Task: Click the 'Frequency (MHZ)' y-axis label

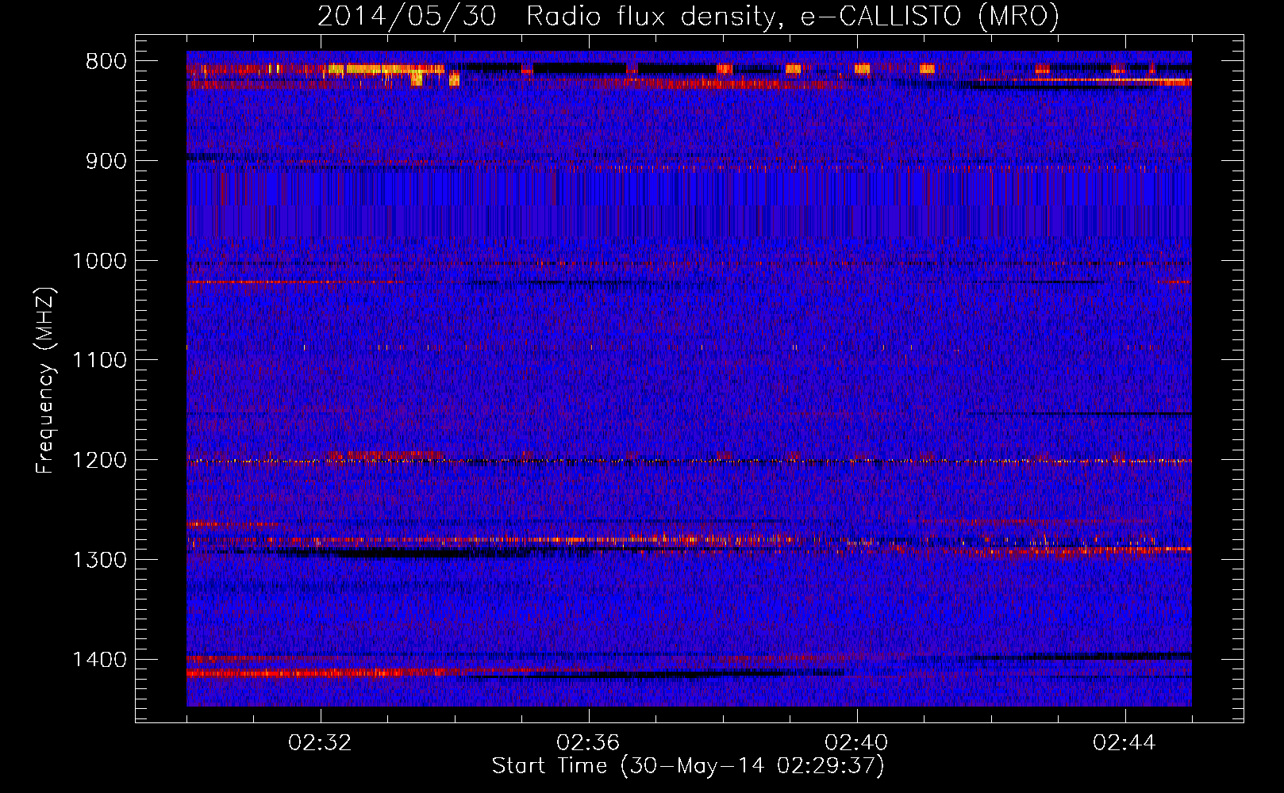Action: (x=45, y=380)
